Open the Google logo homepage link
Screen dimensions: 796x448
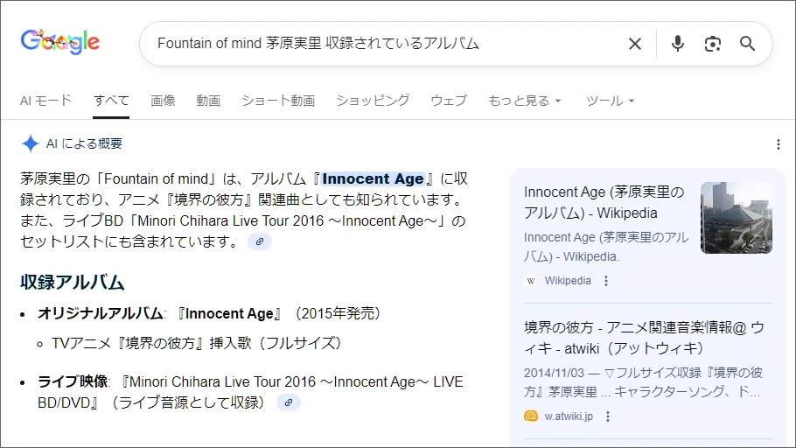pos(59,42)
